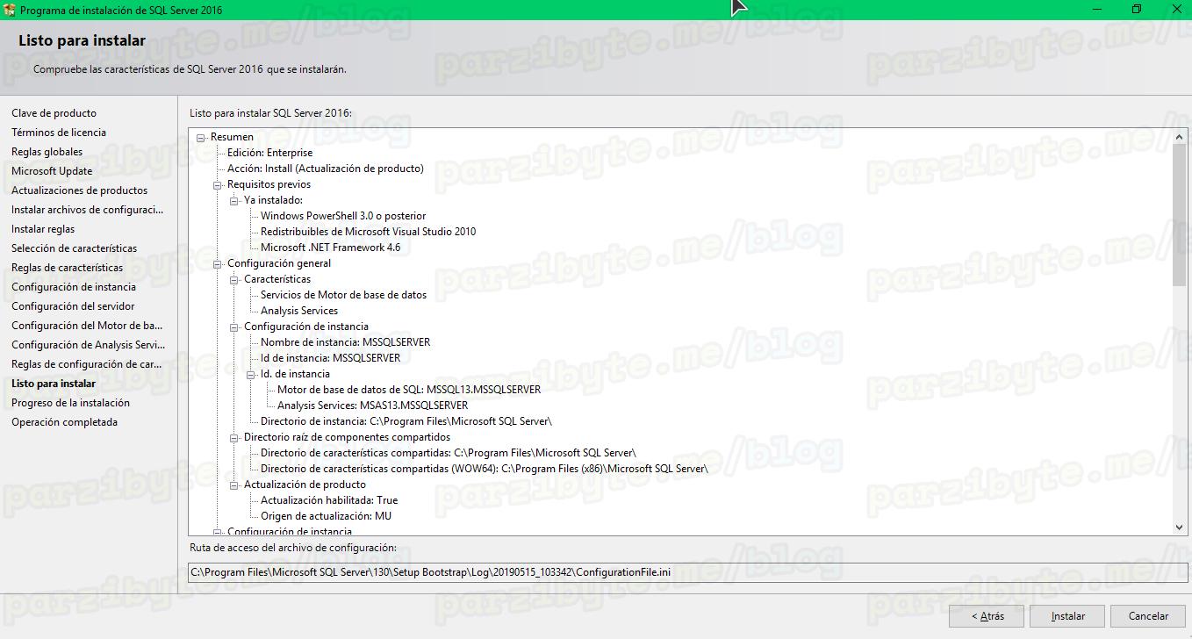
Task: Collapse the Requisitos previos node
Action: [218, 184]
